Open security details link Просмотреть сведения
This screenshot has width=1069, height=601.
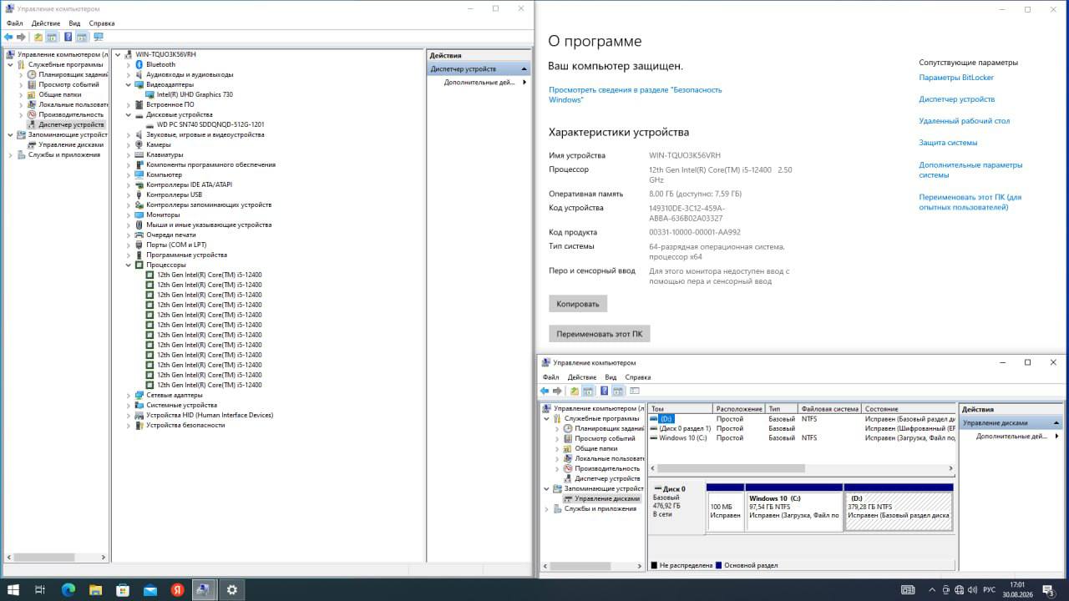point(636,94)
